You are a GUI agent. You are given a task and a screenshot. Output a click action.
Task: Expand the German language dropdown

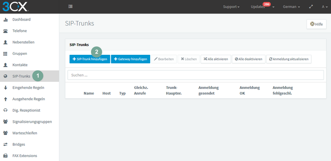(x=291, y=7)
